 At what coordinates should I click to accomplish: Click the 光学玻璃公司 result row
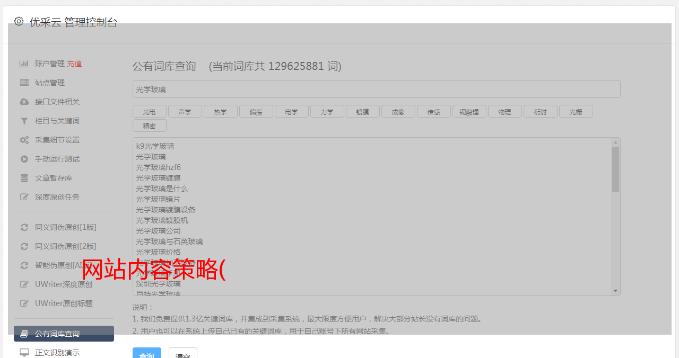[158, 231]
